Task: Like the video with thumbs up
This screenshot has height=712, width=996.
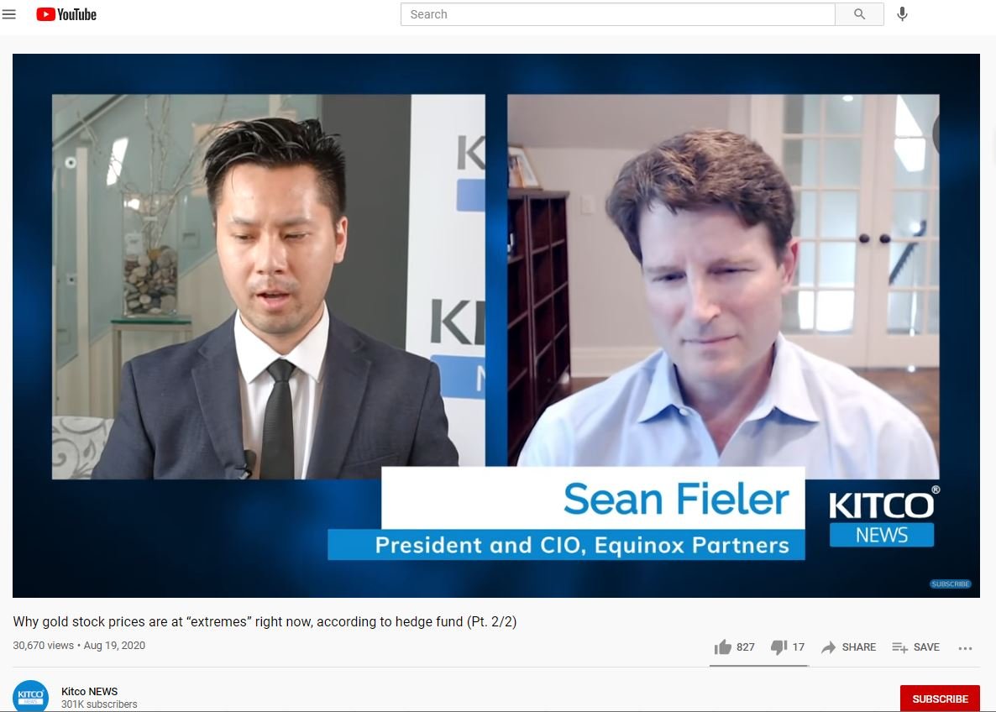Action: (x=723, y=647)
